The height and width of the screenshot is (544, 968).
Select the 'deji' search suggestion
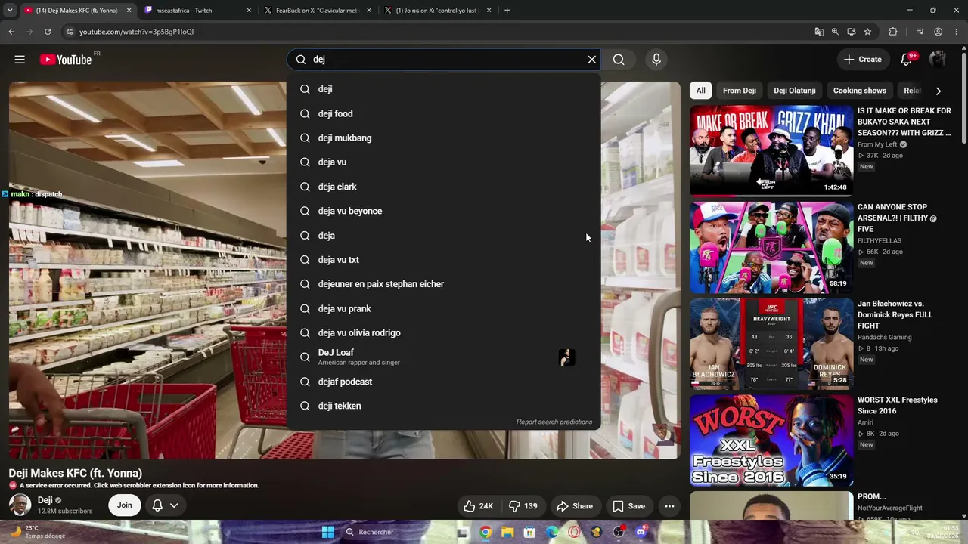(444, 89)
